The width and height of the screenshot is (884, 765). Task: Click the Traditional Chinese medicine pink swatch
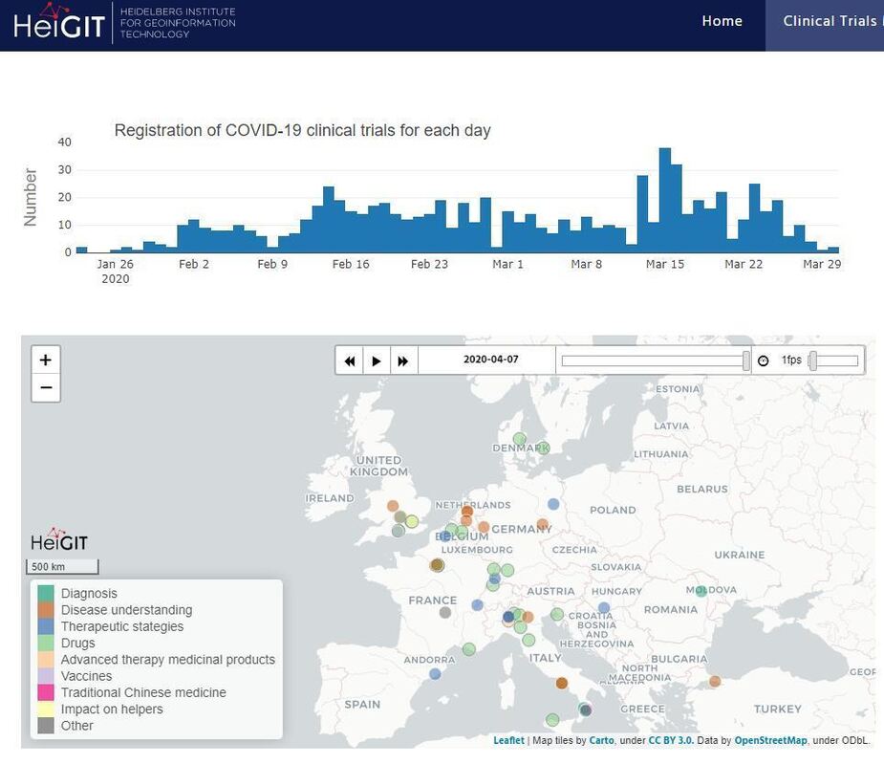pyautogui.click(x=46, y=692)
